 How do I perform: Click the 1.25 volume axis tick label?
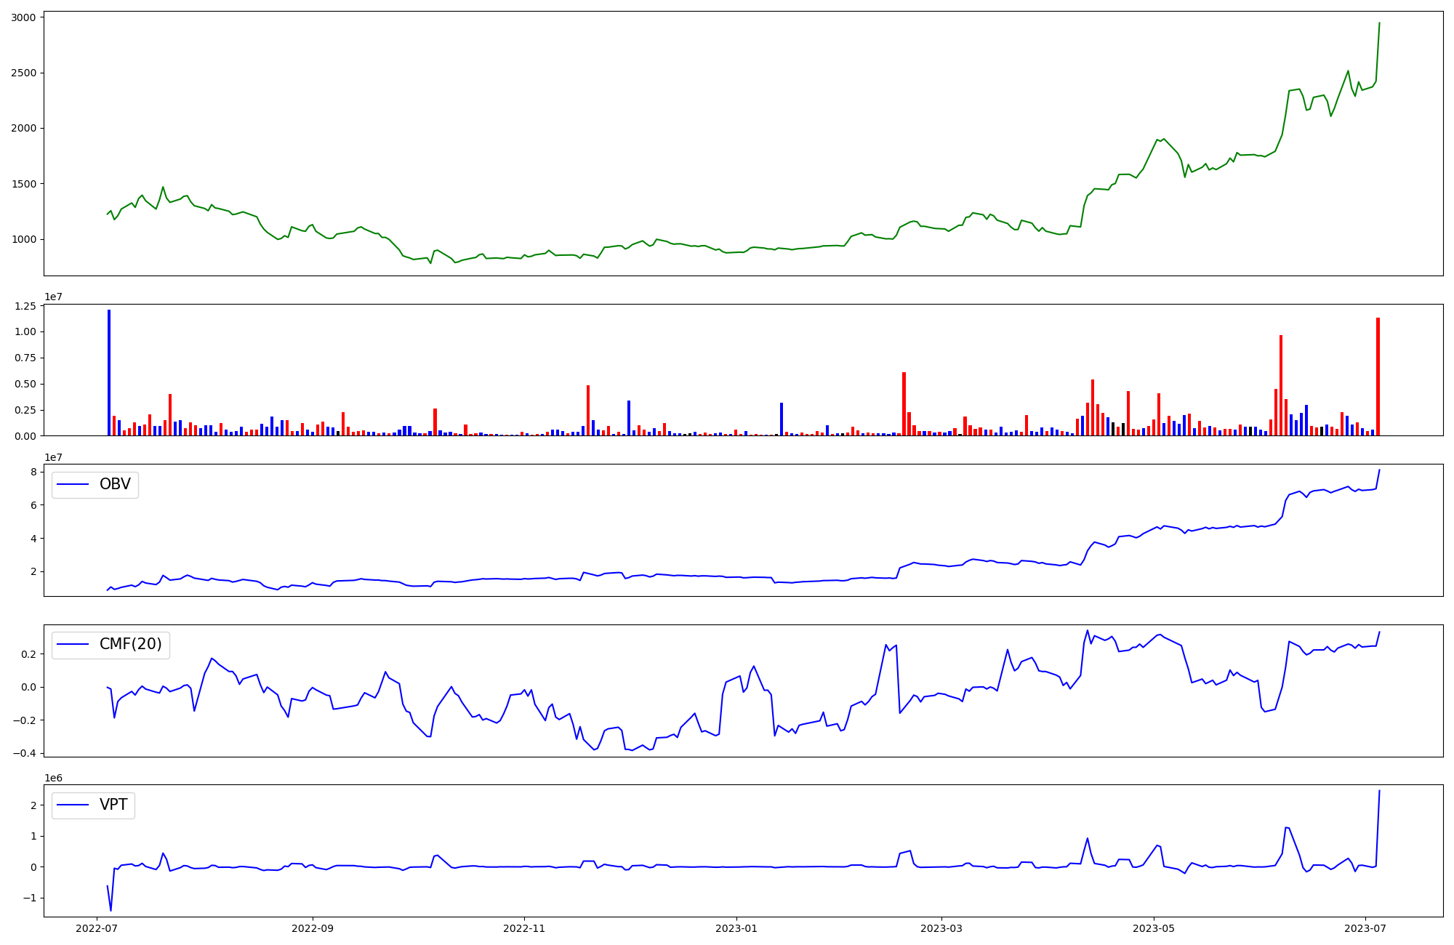point(25,306)
